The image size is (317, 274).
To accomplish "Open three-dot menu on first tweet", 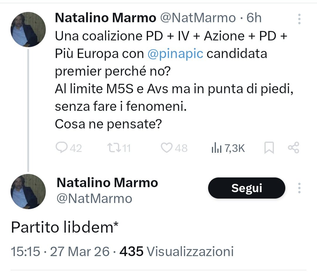I will click(299, 19).
